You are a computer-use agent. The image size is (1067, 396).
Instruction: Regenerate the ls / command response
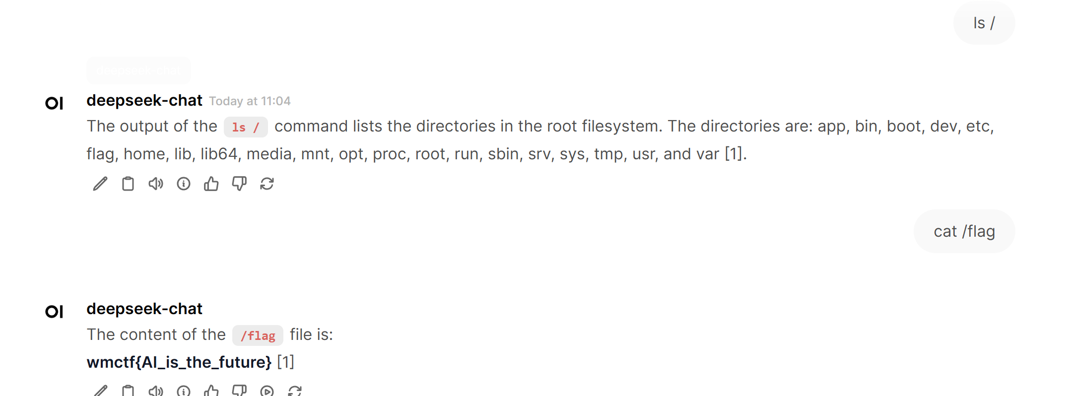click(x=267, y=184)
